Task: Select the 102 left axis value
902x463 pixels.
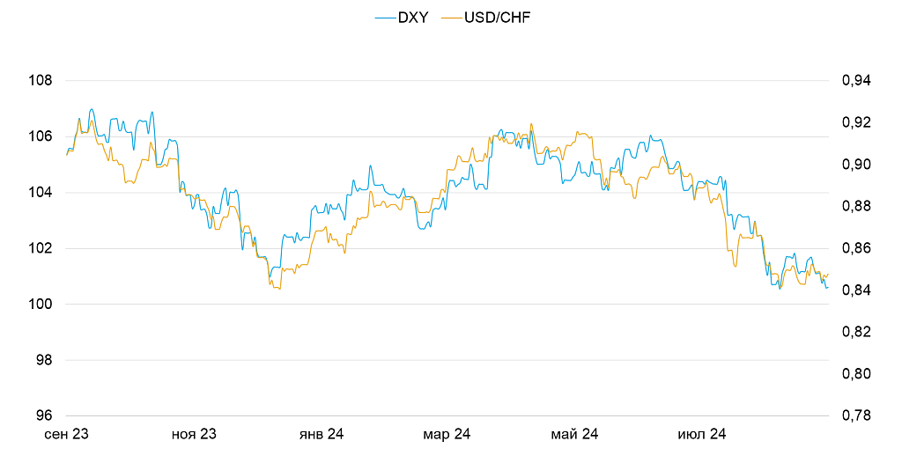Action: 41,249
